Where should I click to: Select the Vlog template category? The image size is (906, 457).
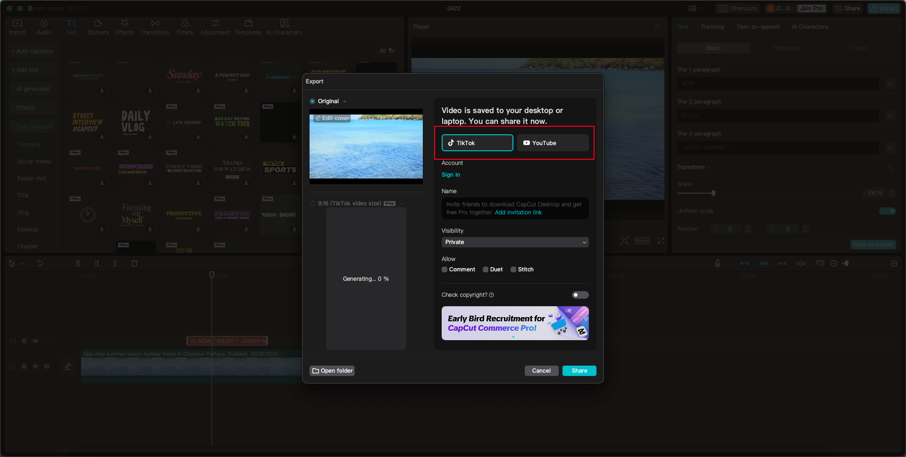coord(23,212)
